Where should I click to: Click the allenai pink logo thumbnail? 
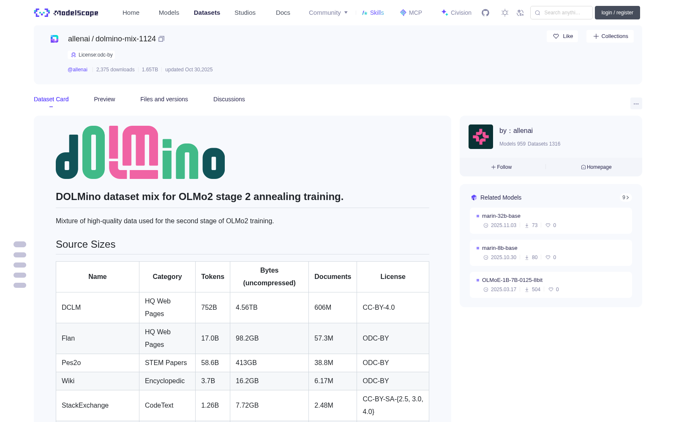[x=481, y=137]
